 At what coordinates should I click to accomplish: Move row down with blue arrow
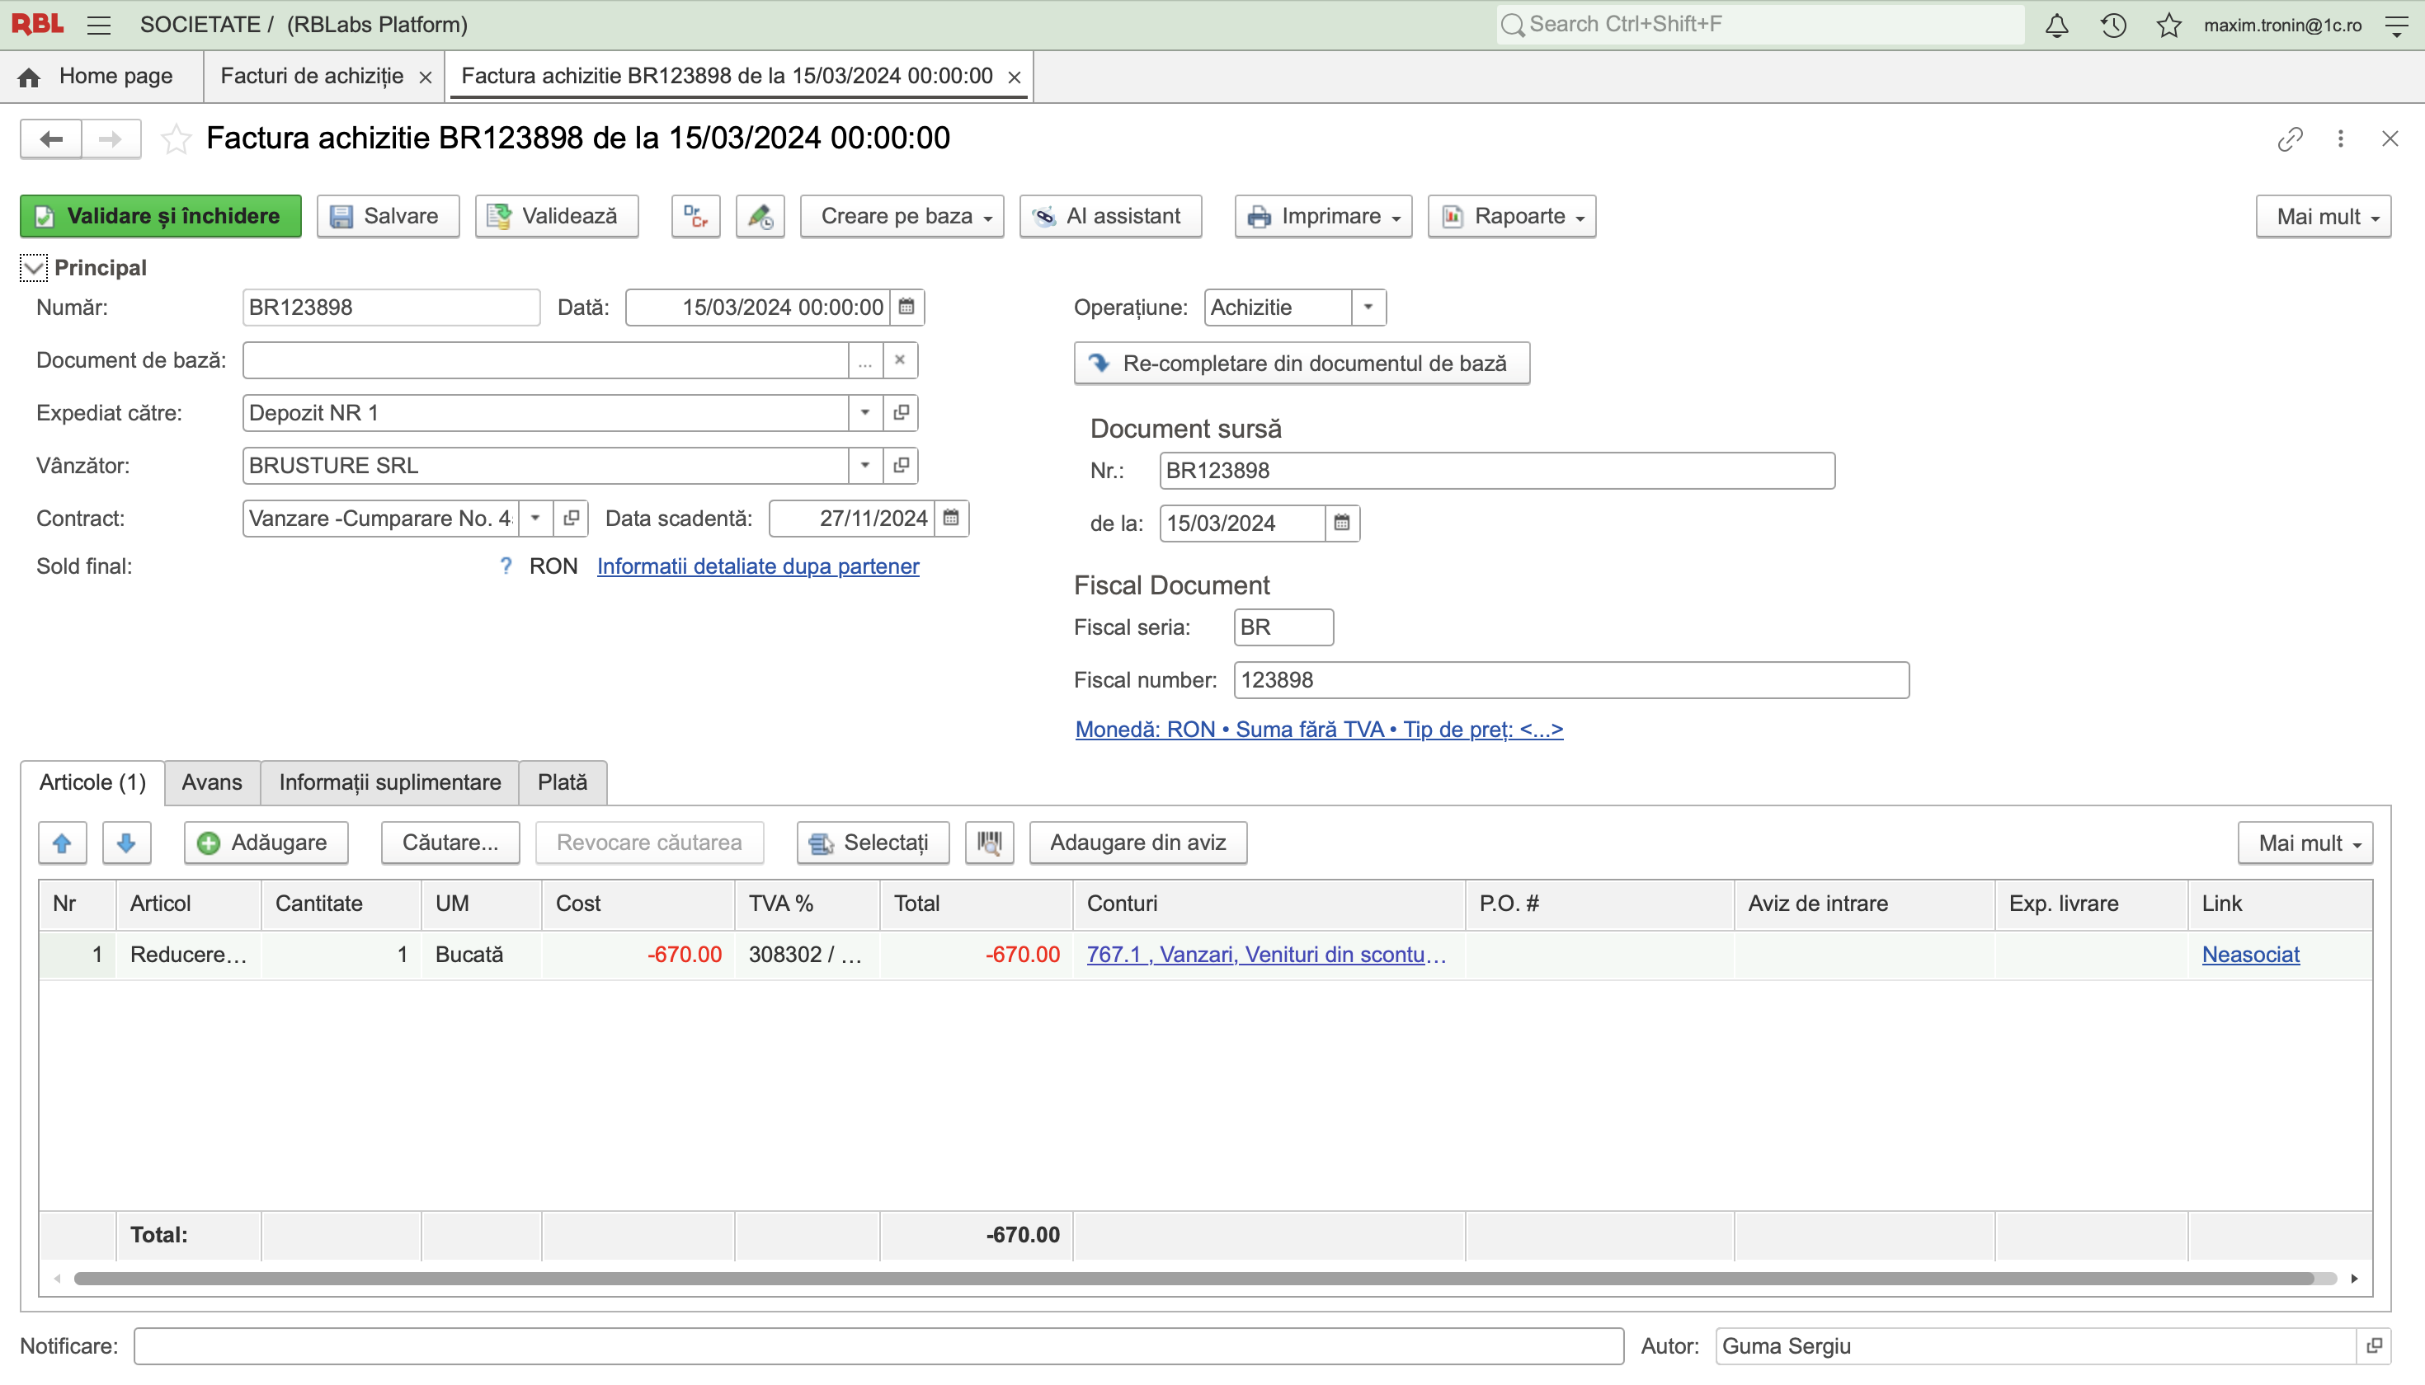[x=126, y=843]
